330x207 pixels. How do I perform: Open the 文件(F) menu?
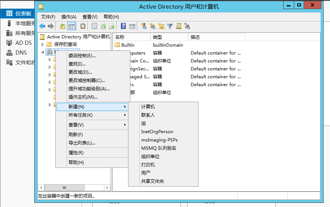tap(48, 17)
